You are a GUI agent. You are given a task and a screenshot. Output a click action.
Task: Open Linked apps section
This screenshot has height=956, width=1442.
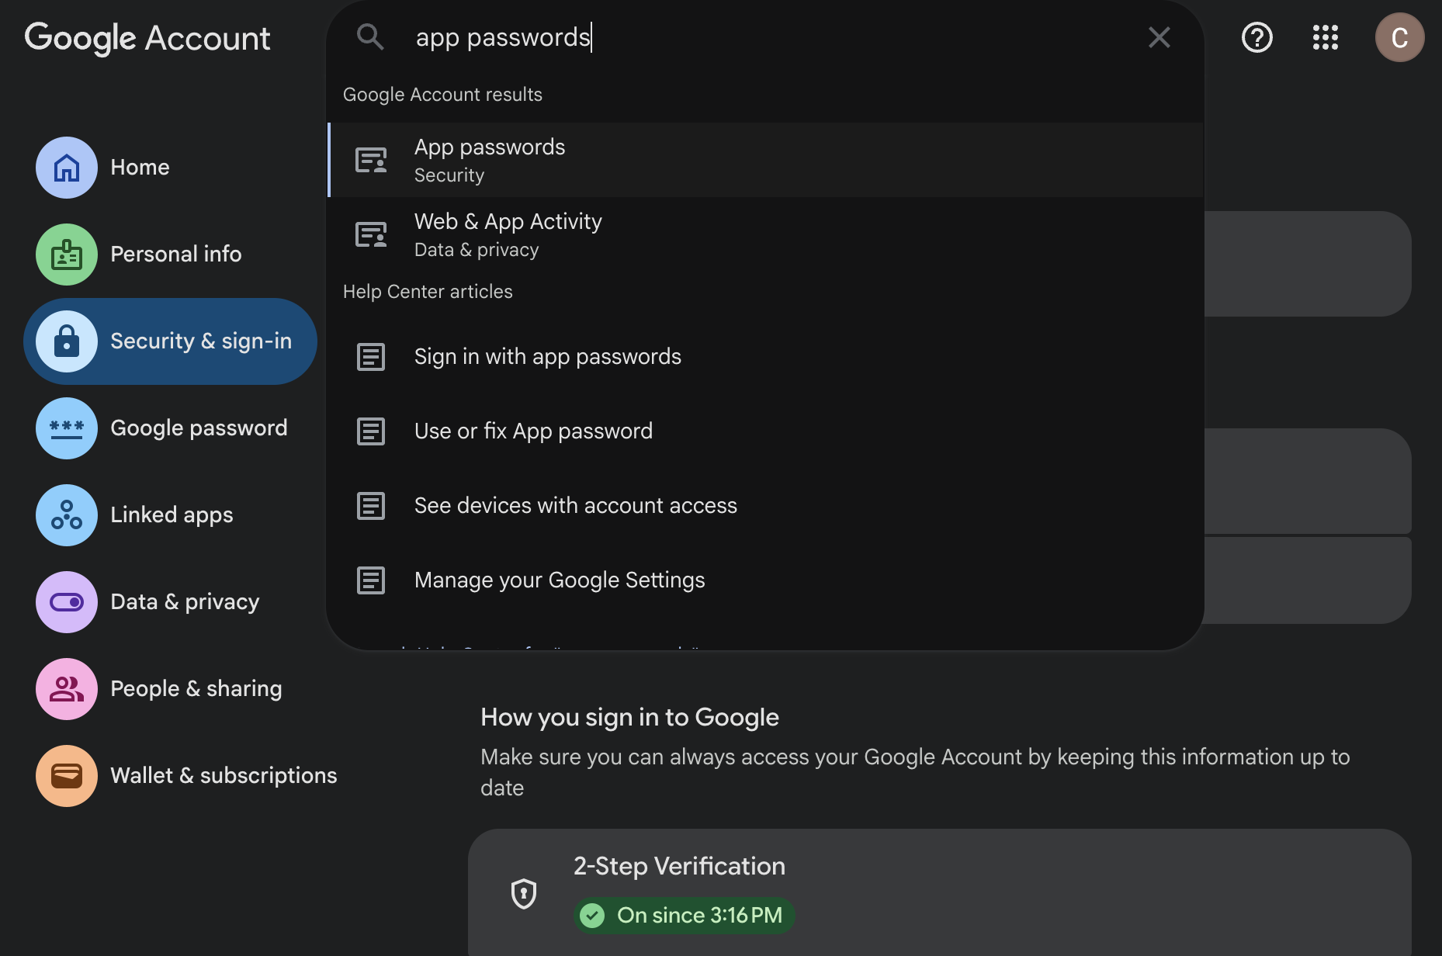click(x=170, y=515)
